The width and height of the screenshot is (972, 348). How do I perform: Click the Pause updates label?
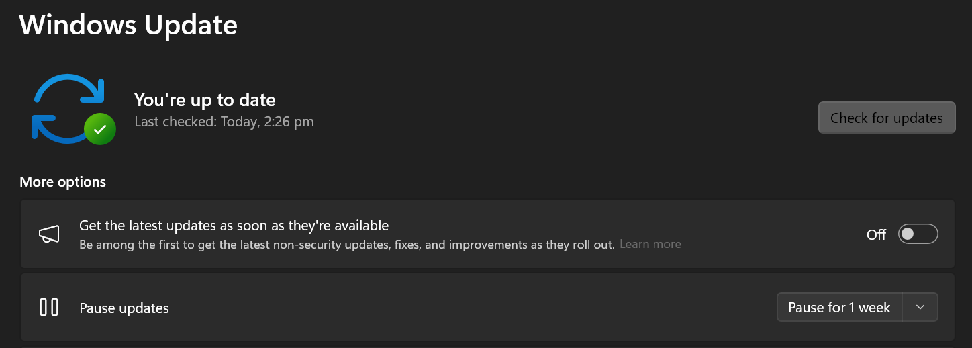click(124, 308)
